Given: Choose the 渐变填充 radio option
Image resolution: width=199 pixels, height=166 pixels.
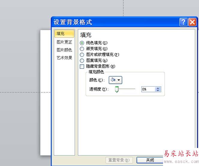Looking at the screenshot, I should (82, 49).
